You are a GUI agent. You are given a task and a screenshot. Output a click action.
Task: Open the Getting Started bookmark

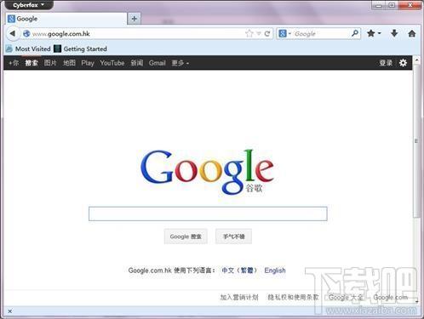click(80, 48)
